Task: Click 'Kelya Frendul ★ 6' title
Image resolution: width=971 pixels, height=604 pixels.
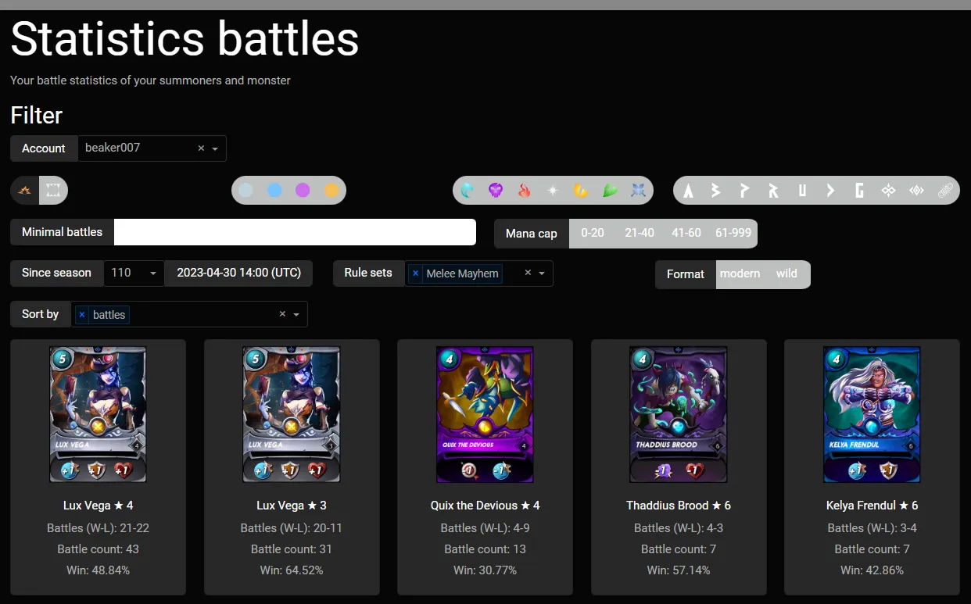Action: click(872, 506)
